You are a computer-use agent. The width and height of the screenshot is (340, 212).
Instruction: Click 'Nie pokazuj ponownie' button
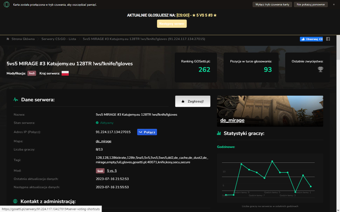click(x=310, y=4)
